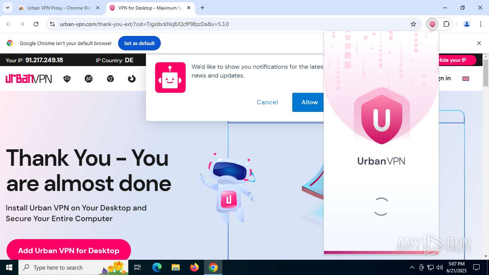
Task: Change language via UK flag icon
Action: point(466,78)
